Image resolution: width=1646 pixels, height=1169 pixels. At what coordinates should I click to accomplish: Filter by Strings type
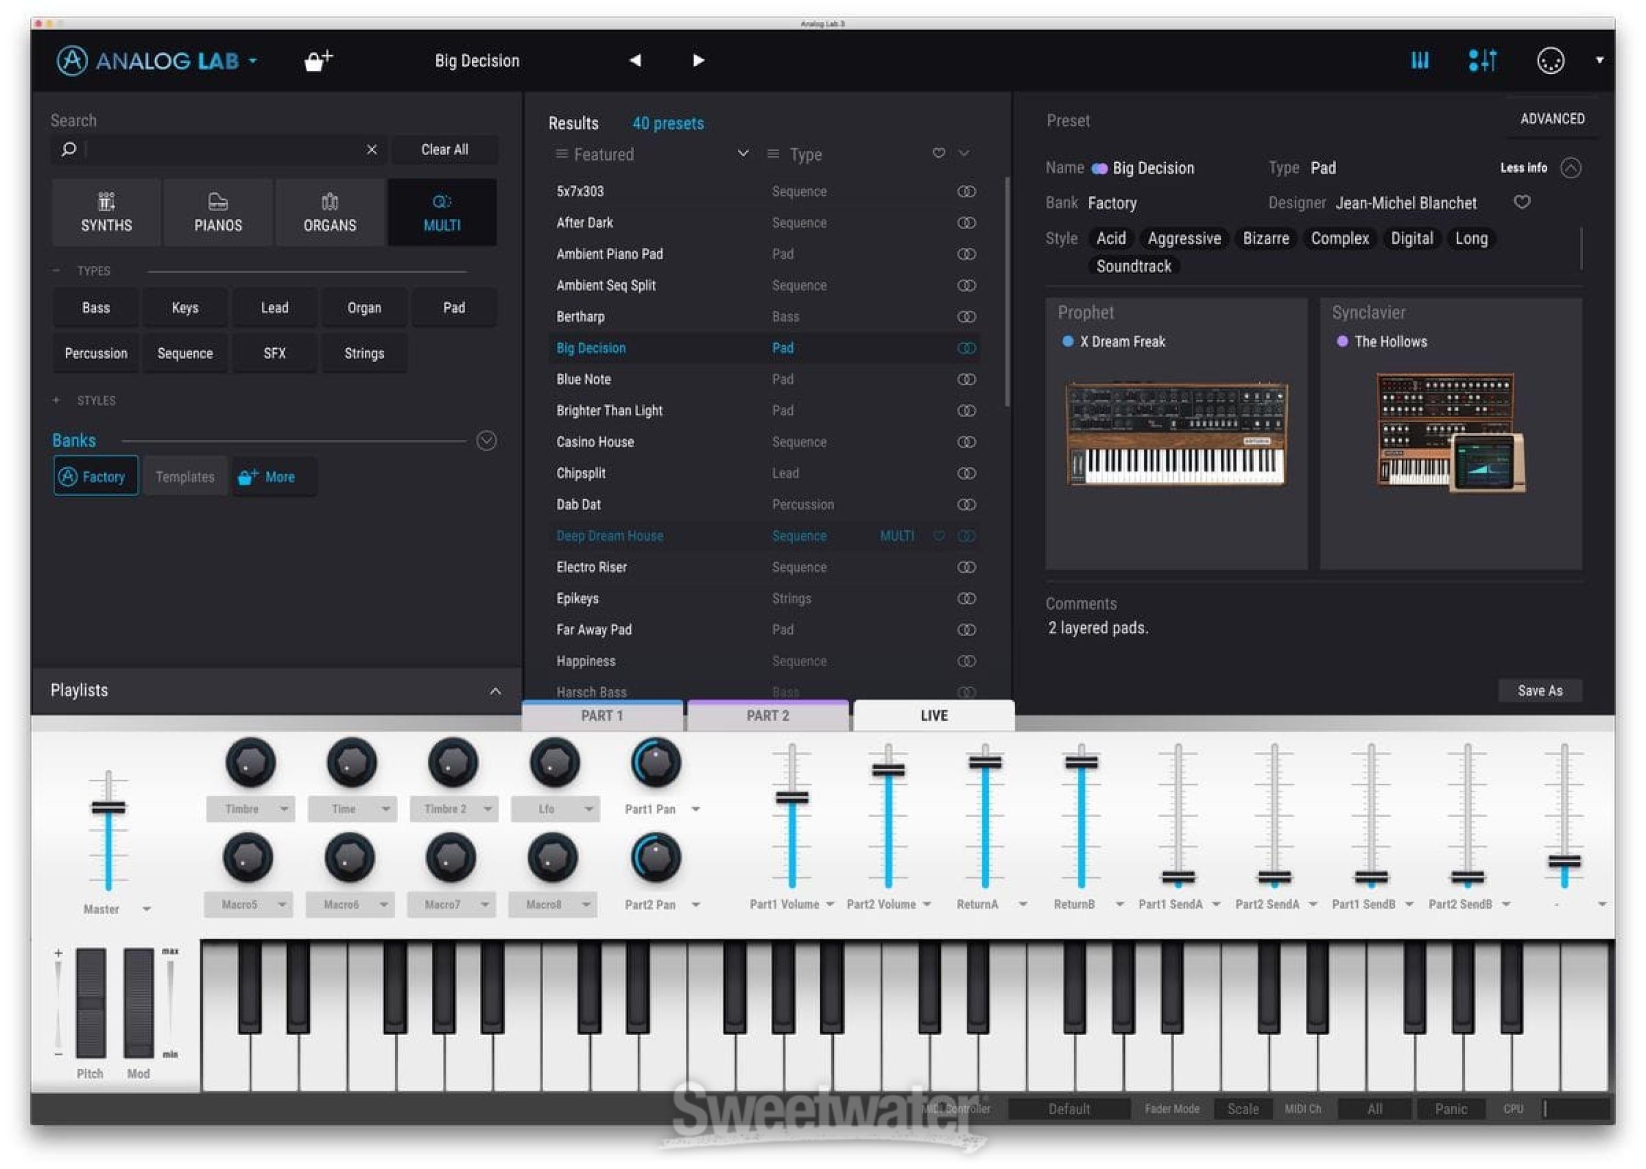pos(364,354)
